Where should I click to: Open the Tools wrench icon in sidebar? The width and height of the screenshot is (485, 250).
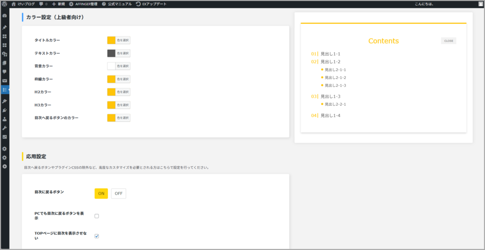pyautogui.click(x=5, y=128)
